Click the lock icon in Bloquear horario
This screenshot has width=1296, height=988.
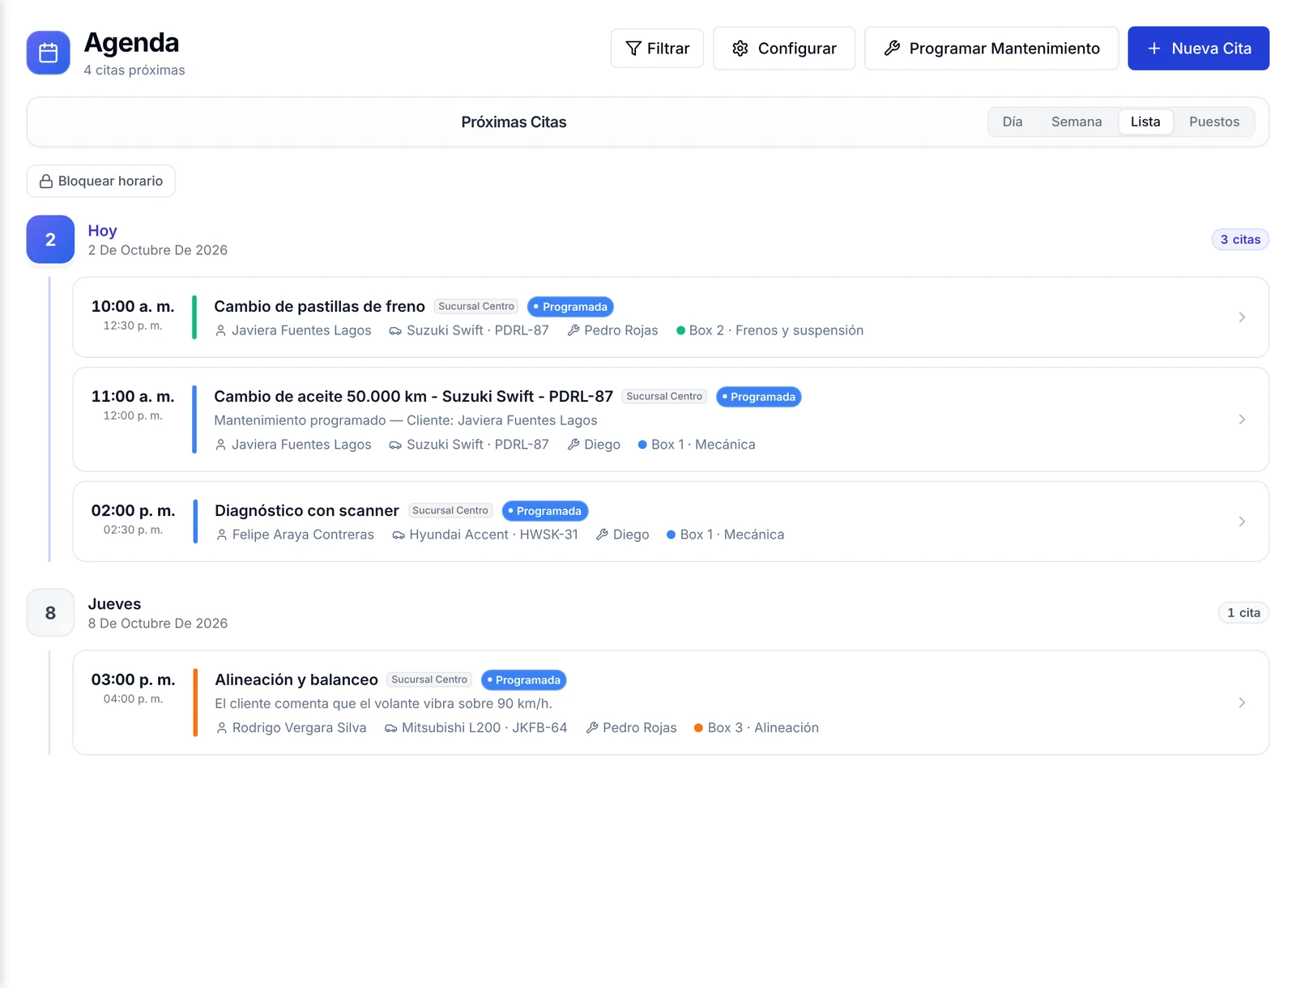pos(46,181)
